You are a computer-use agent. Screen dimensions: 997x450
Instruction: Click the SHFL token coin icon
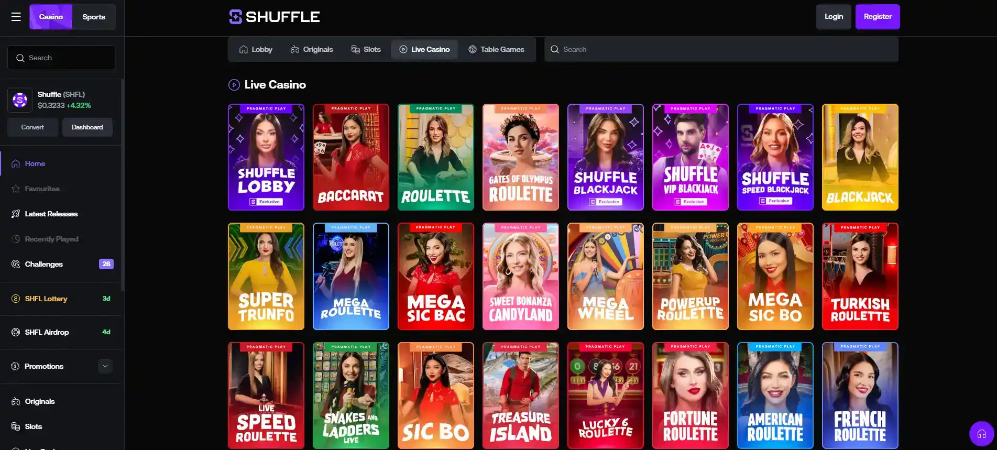[x=20, y=100]
